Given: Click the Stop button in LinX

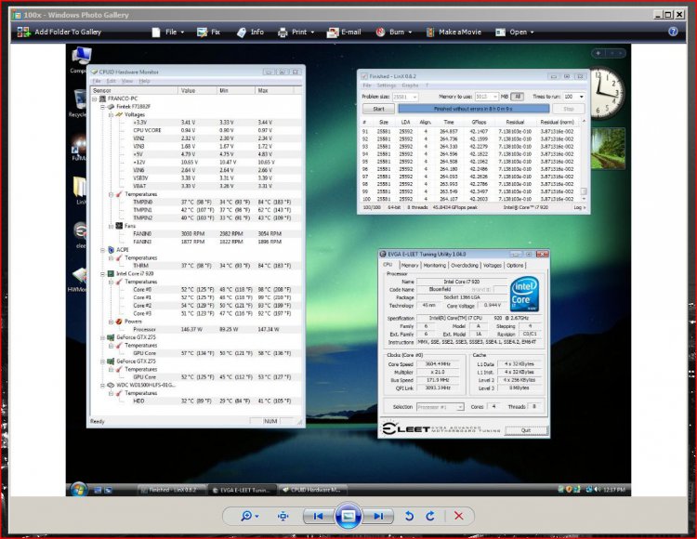Looking at the screenshot, I should coord(569,109).
